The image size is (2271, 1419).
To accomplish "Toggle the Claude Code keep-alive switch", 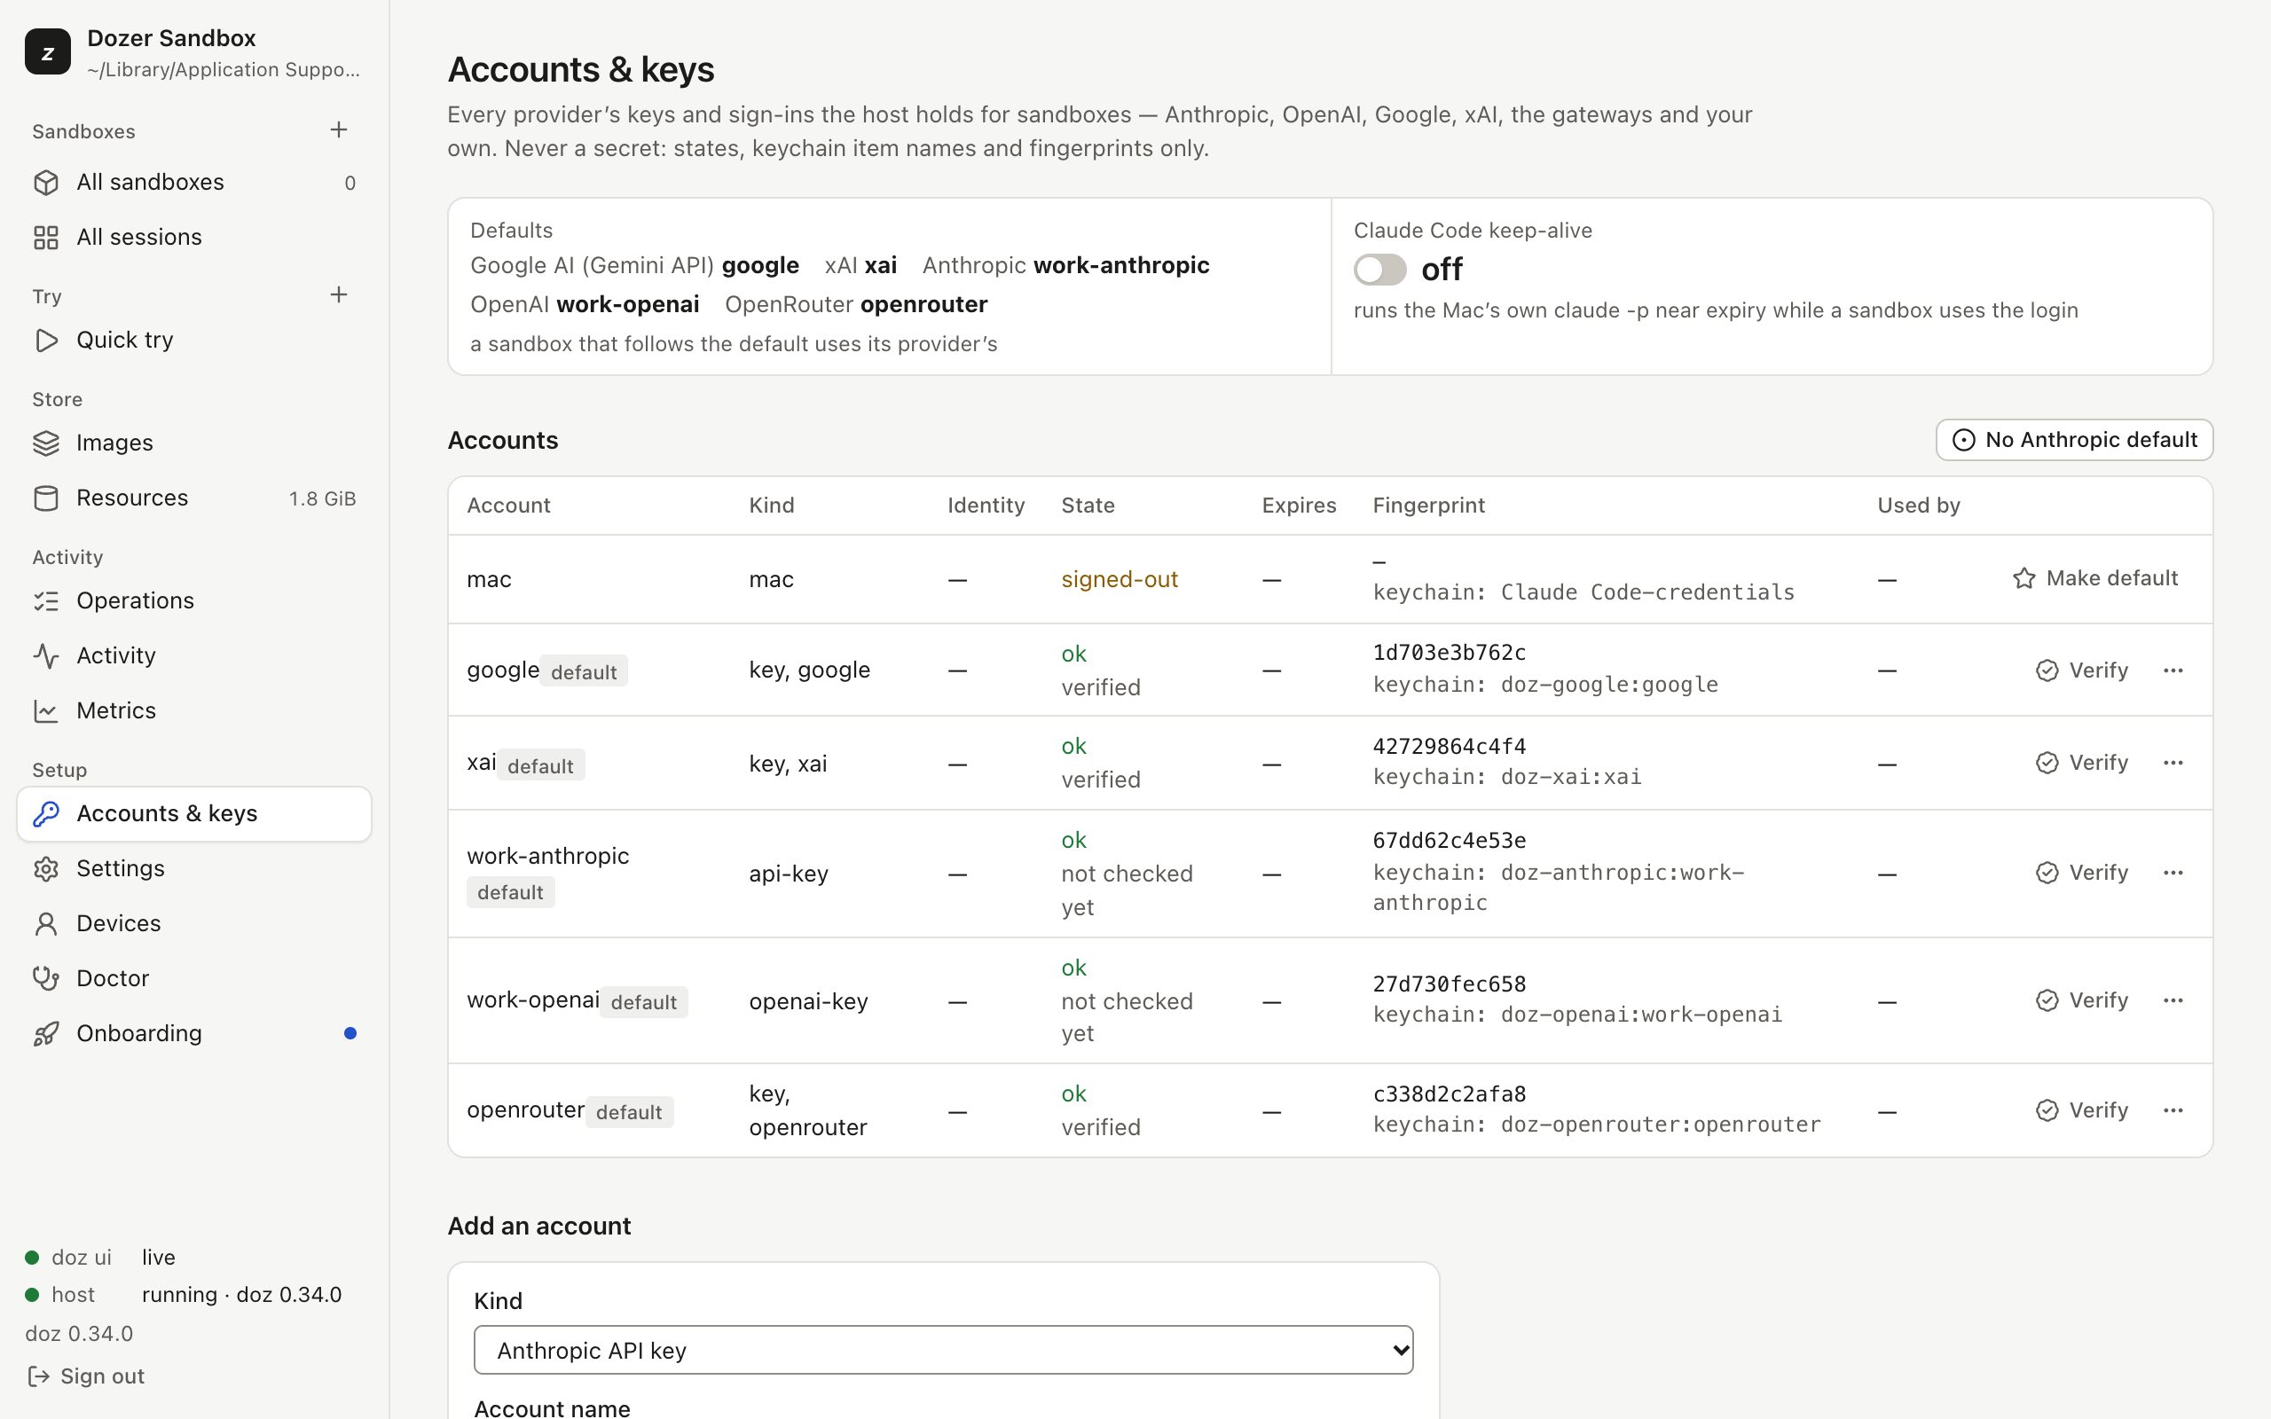I will click(1379, 270).
